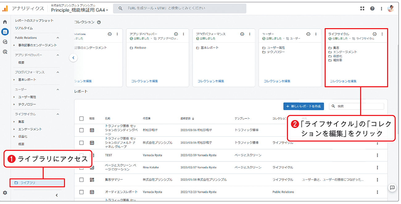Click the 名前 column header

108,118
